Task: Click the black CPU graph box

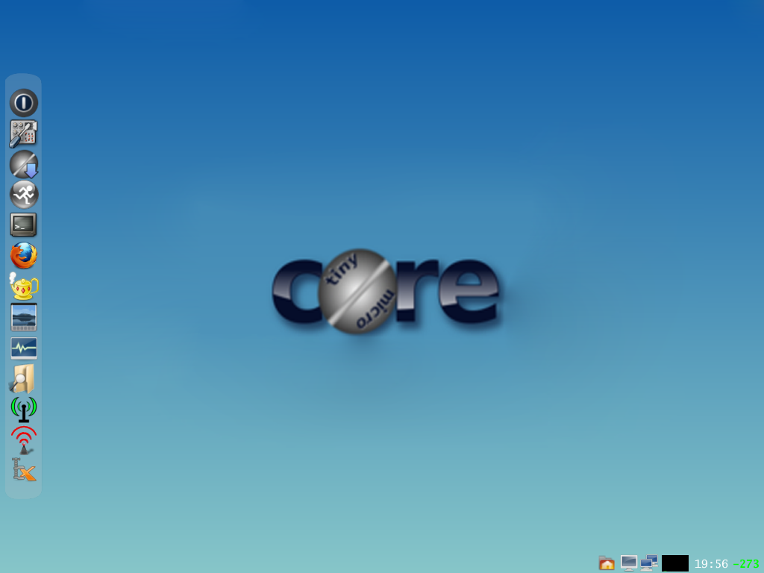Action: [675, 563]
